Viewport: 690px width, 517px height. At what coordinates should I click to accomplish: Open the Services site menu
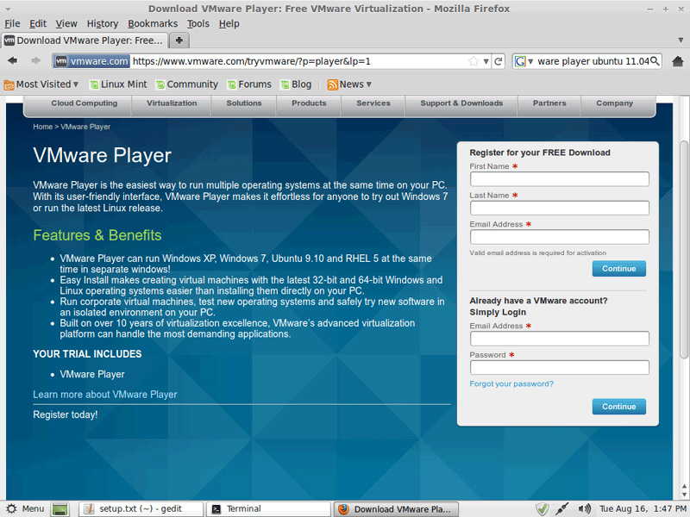click(x=373, y=103)
